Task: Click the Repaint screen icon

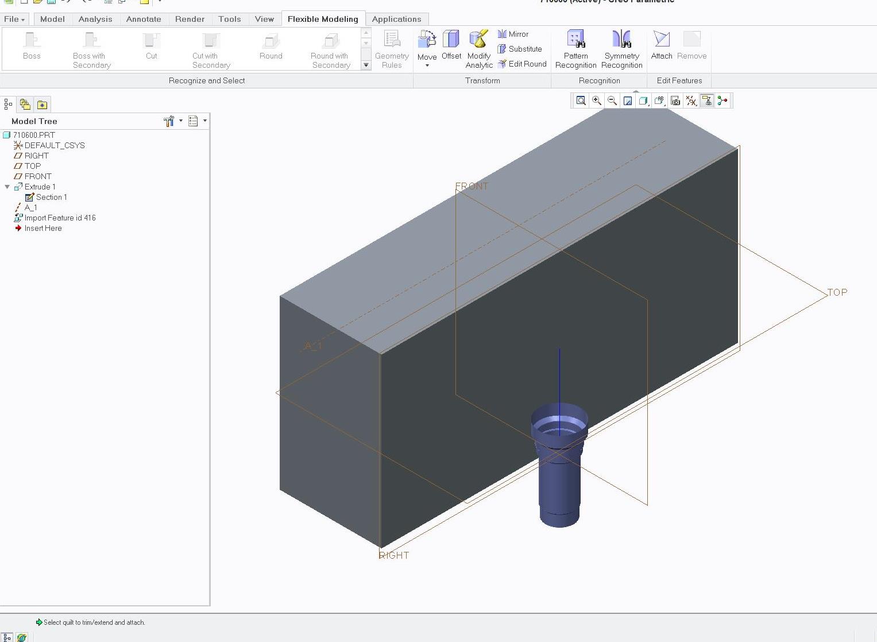Action: (x=628, y=100)
